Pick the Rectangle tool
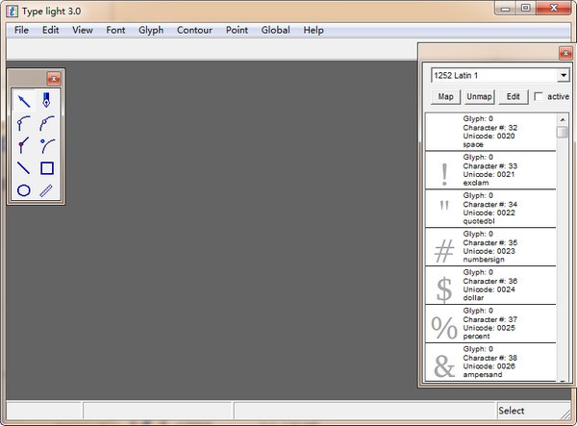The height and width of the screenshot is (426, 577). [x=47, y=168]
